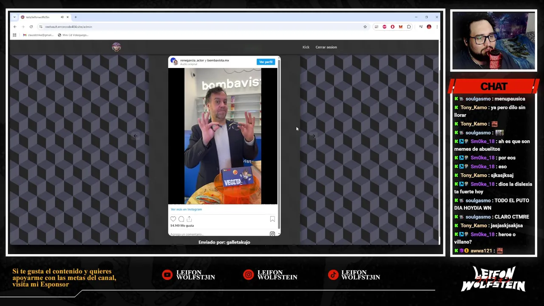Open the bookmarks apps grid icon

pos(14,35)
